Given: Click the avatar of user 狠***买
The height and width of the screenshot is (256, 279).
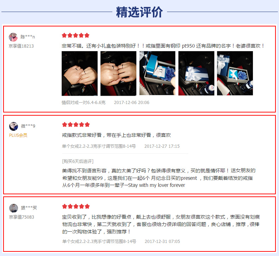Looking at the screenshot, I should (13, 208).
